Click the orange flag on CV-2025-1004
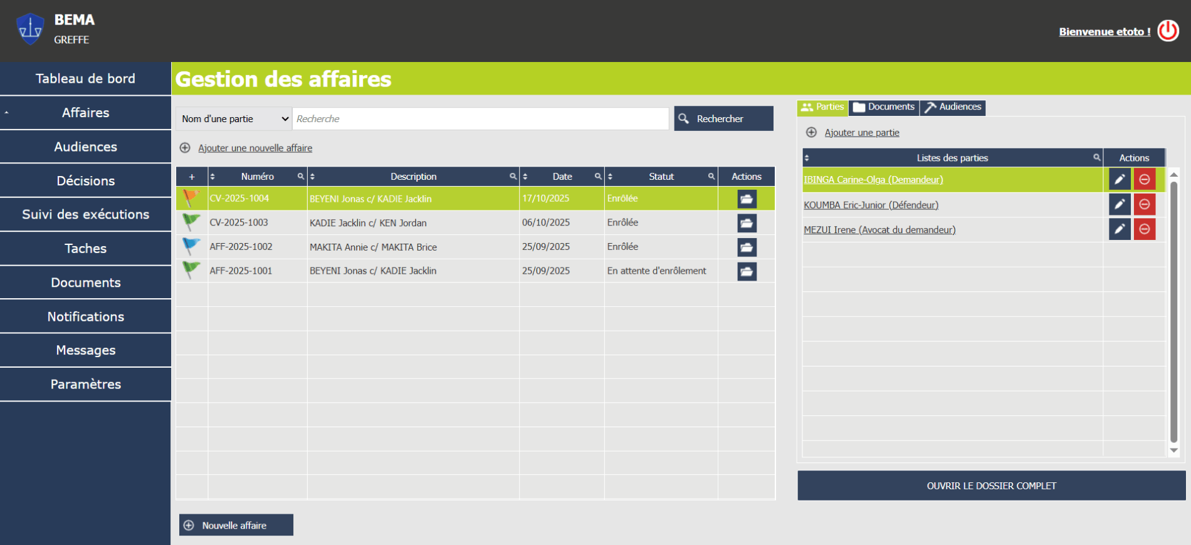The height and width of the screenshot is (545, 1191). pyautogui.click(x=191, y=198)
